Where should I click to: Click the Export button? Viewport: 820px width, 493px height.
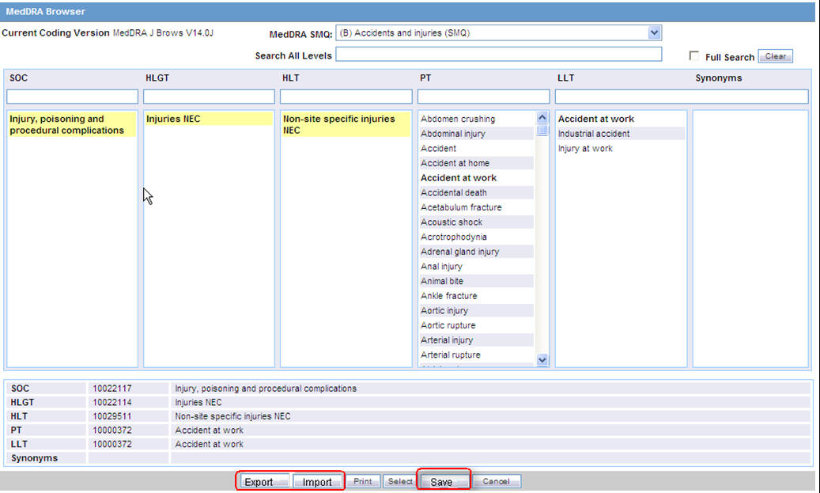tap(264, 481)
